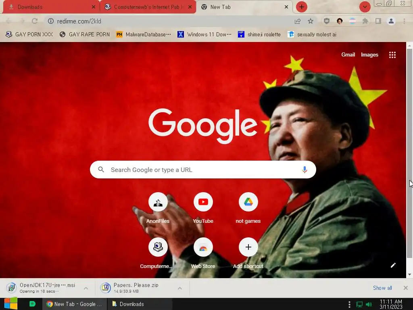Viewport: 413px width, 310px height.
Task: Open the OpenJDK17U-jre msi download item
Action: coord(42,288)
